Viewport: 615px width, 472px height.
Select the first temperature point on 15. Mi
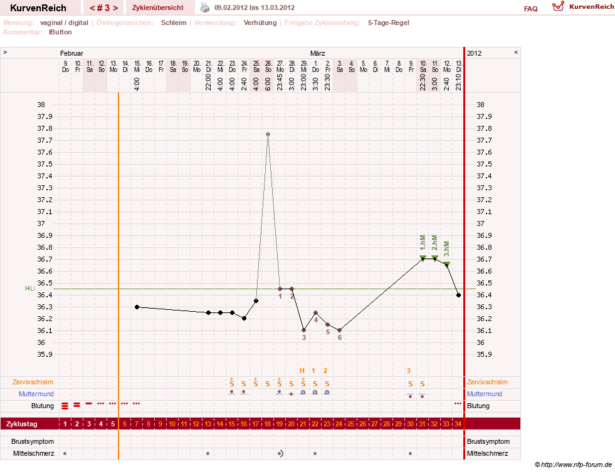pos(137,307)
